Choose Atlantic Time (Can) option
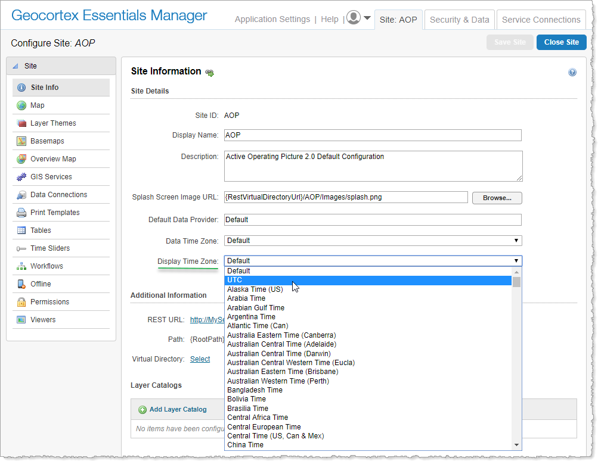 [368, 326]
